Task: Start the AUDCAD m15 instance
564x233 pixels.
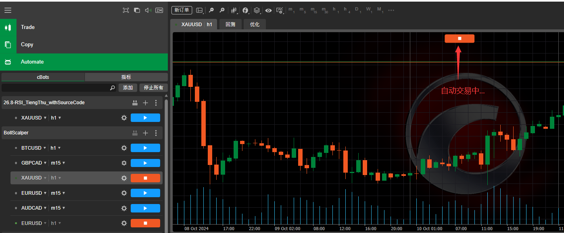Action: pos(145,208)
